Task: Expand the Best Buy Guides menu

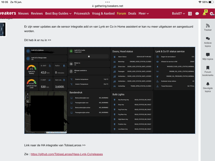Action: tap(58, 13)
